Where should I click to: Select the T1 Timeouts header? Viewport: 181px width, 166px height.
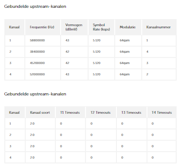70,112
